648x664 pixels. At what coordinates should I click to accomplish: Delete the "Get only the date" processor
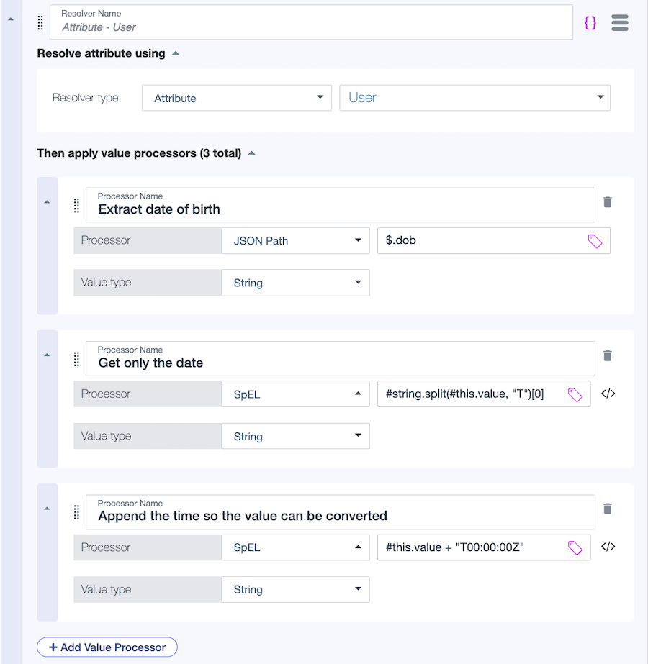coord(608,355)
